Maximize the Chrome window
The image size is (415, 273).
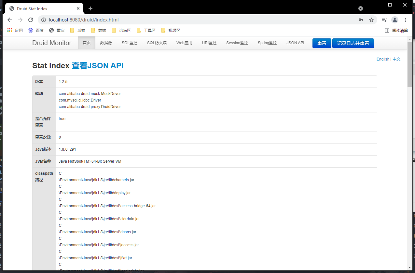(x=390, y=5)
